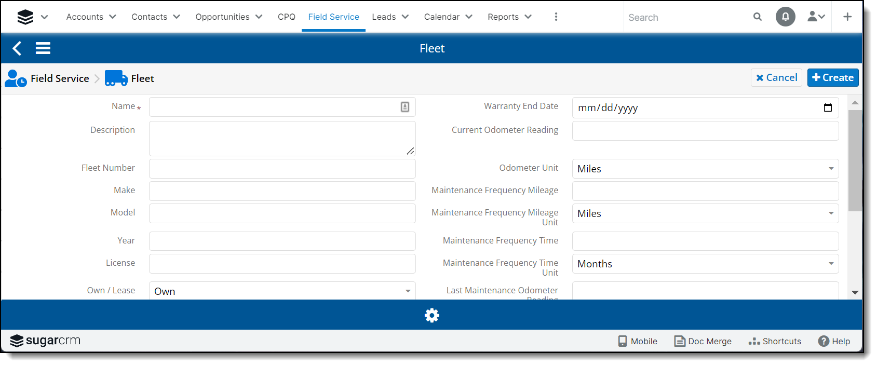Click the License input field
The height and width of the screenshot is (366, 877).
(x=282, y=264)
